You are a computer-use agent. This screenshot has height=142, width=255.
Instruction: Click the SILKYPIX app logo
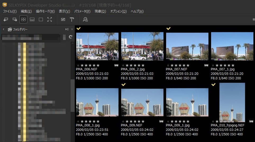pyautogui.click(x=5, y=5)
